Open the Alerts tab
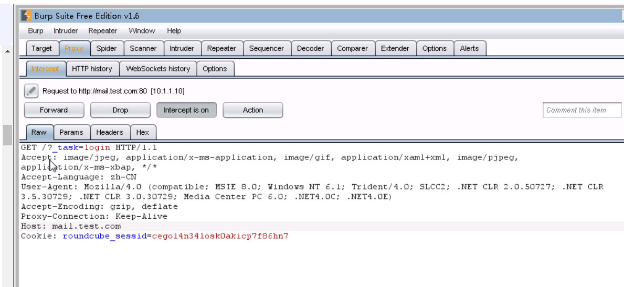 tap(470, 48)
